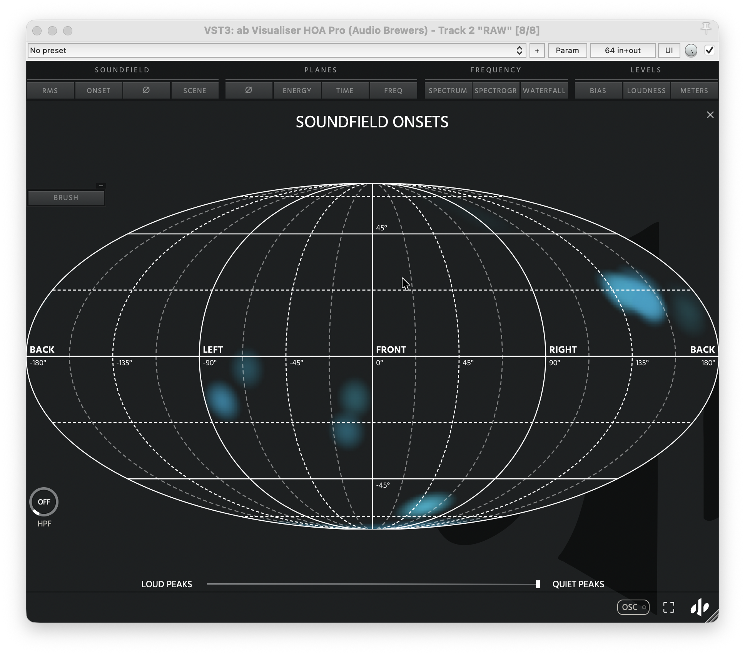Open the METERS levels view
This screenshot has height=655, width=745.
[694, 90]
